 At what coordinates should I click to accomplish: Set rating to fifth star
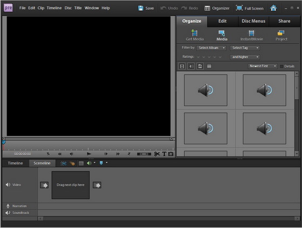[x=220, y=57]
